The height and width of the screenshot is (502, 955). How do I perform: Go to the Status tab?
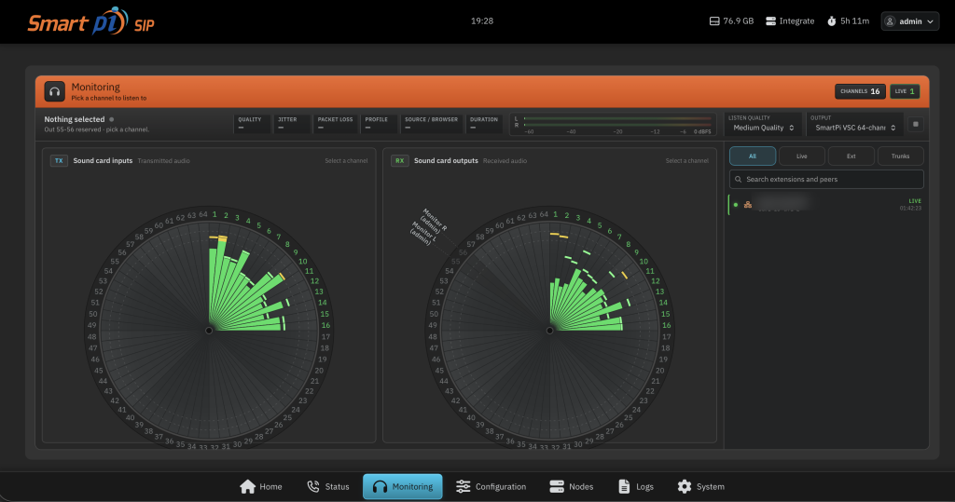pos(327,487)
